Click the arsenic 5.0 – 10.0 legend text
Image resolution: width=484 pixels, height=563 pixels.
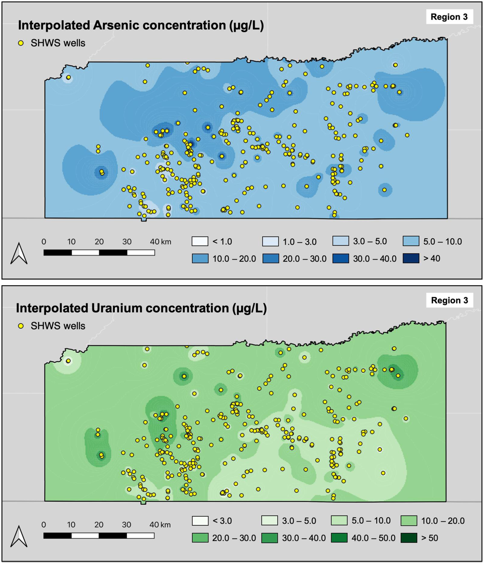point(443,242)
